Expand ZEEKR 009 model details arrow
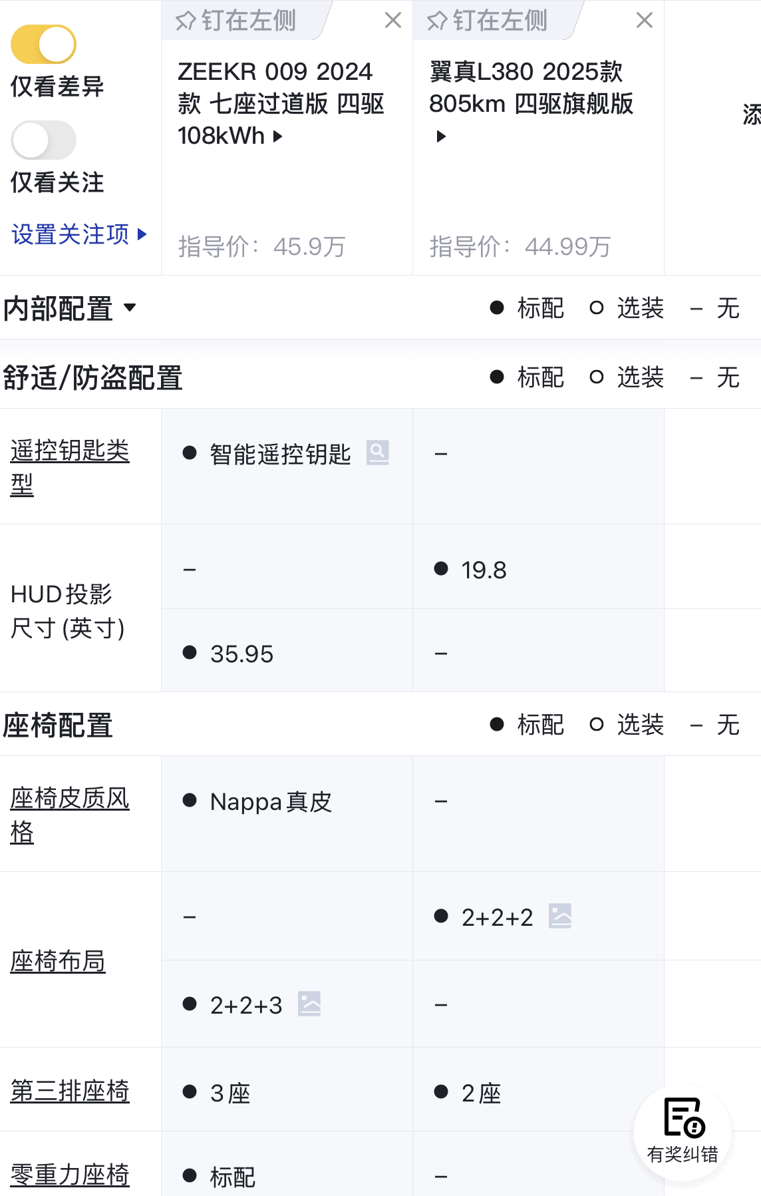The height and width of the screenshot is (1196, 761). 279,138
